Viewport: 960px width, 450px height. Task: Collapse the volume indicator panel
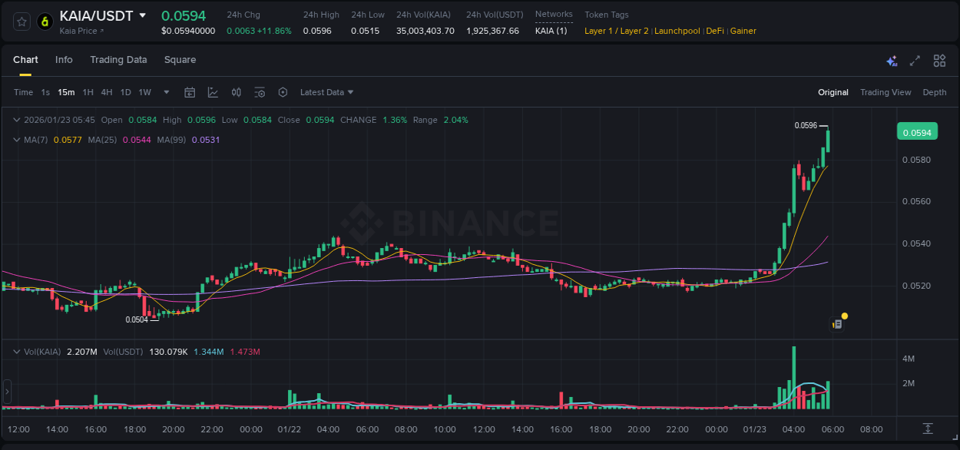(16, 351)
